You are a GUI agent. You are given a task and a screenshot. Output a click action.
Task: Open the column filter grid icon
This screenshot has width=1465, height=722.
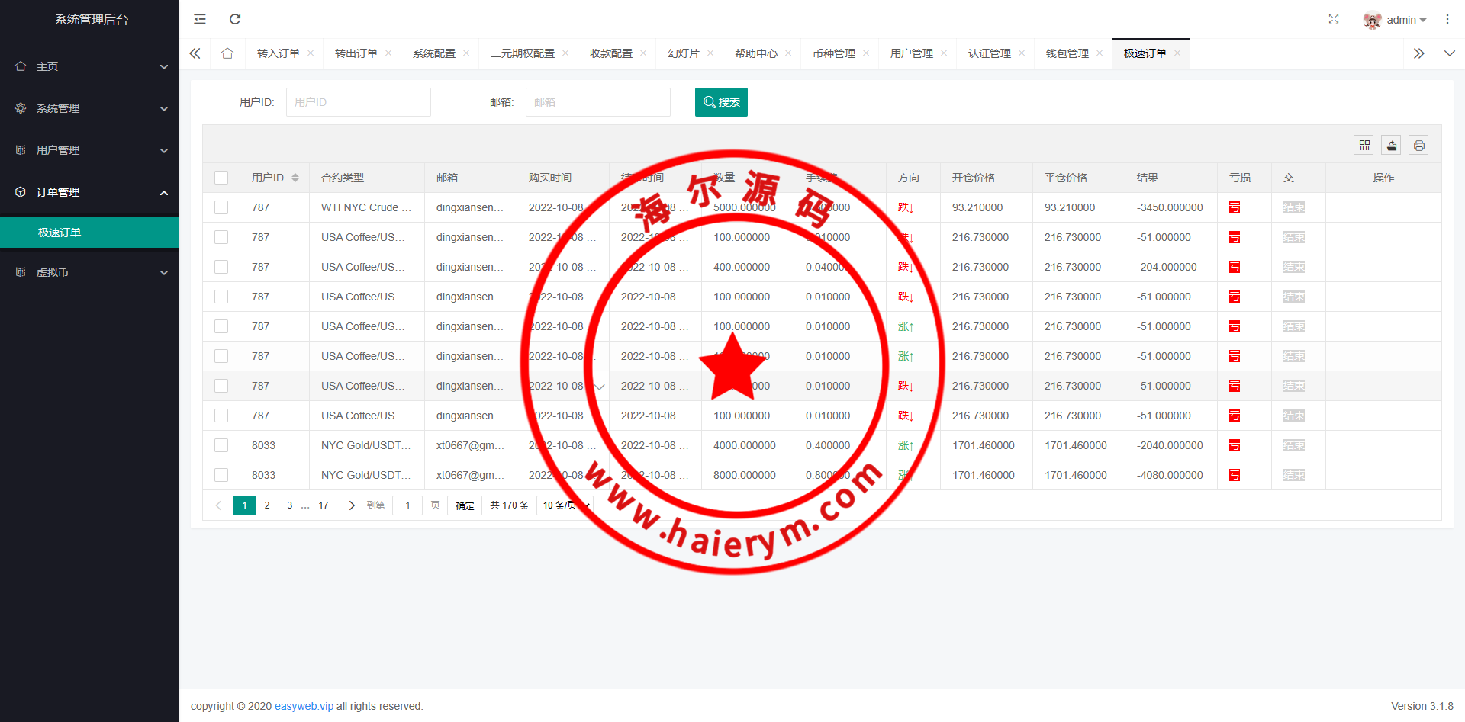pyautogui.click(x=1364, y=145)
